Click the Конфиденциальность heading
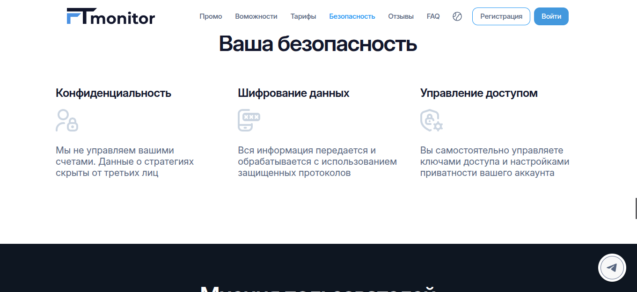Image resolution: width=637 pixels, height=292 pixels. tap(113, 93)
